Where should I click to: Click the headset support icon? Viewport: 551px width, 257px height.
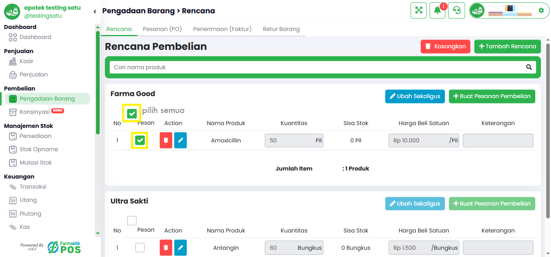click(457, 10)
